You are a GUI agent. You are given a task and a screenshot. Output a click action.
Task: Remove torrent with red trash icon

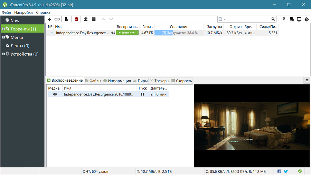[x=76, y=19]
